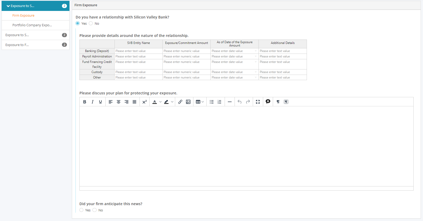Click SVB Entity Name field for Custody

click(138, 72)
